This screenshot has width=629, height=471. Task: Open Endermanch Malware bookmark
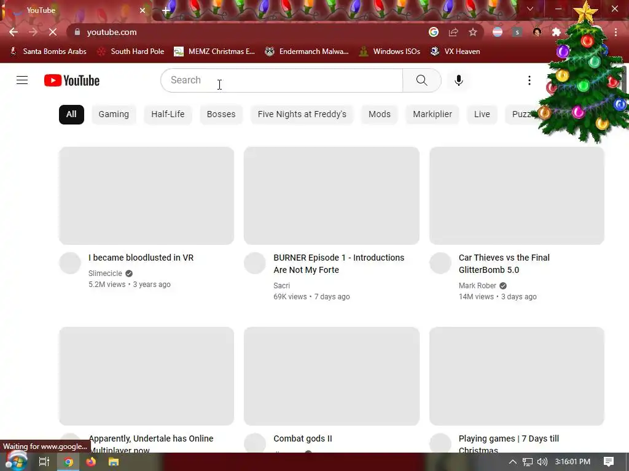click(307, 52)
